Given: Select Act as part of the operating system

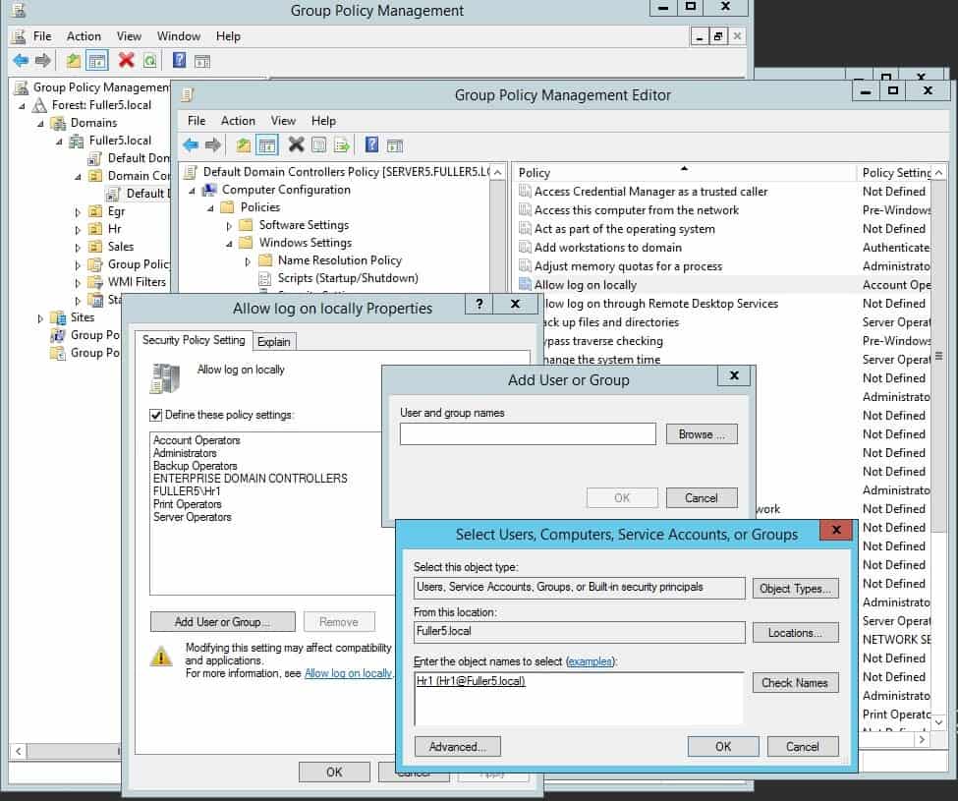Looking at the screenshot, I should (x=624, y=229).
